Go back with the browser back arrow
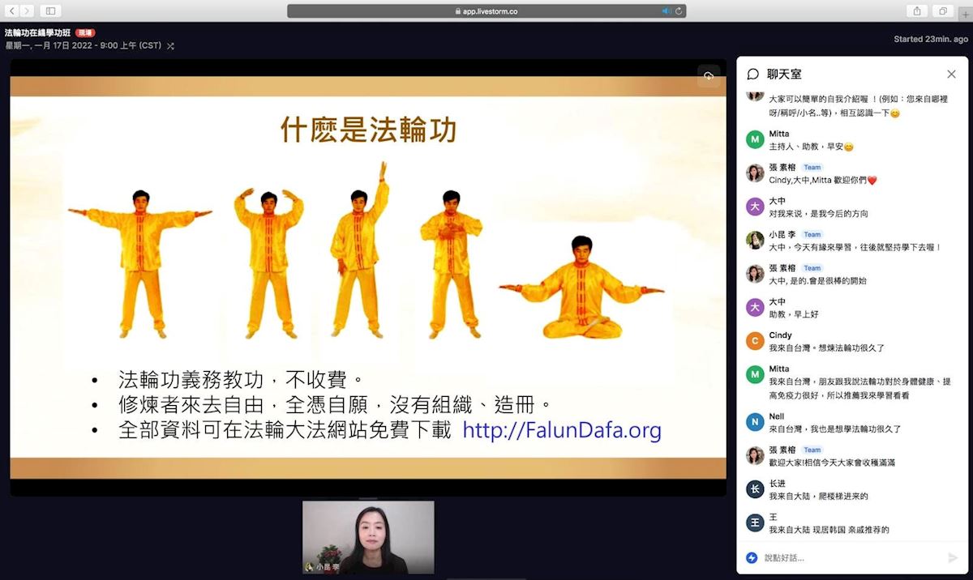Image resolution: width=973 pixels, height=580 pixels. pyautogui.click(x=12, y=11)
